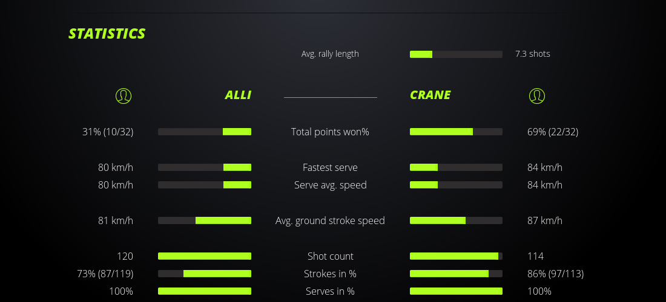
Task: Click the STATISTICS heading
Action: coord(107,34)
